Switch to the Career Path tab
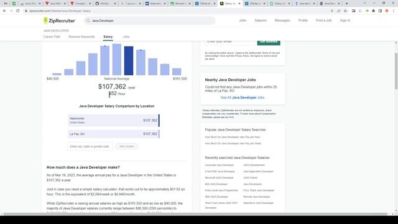The width and height of the screenshot is (398, 224). (52, 37)
